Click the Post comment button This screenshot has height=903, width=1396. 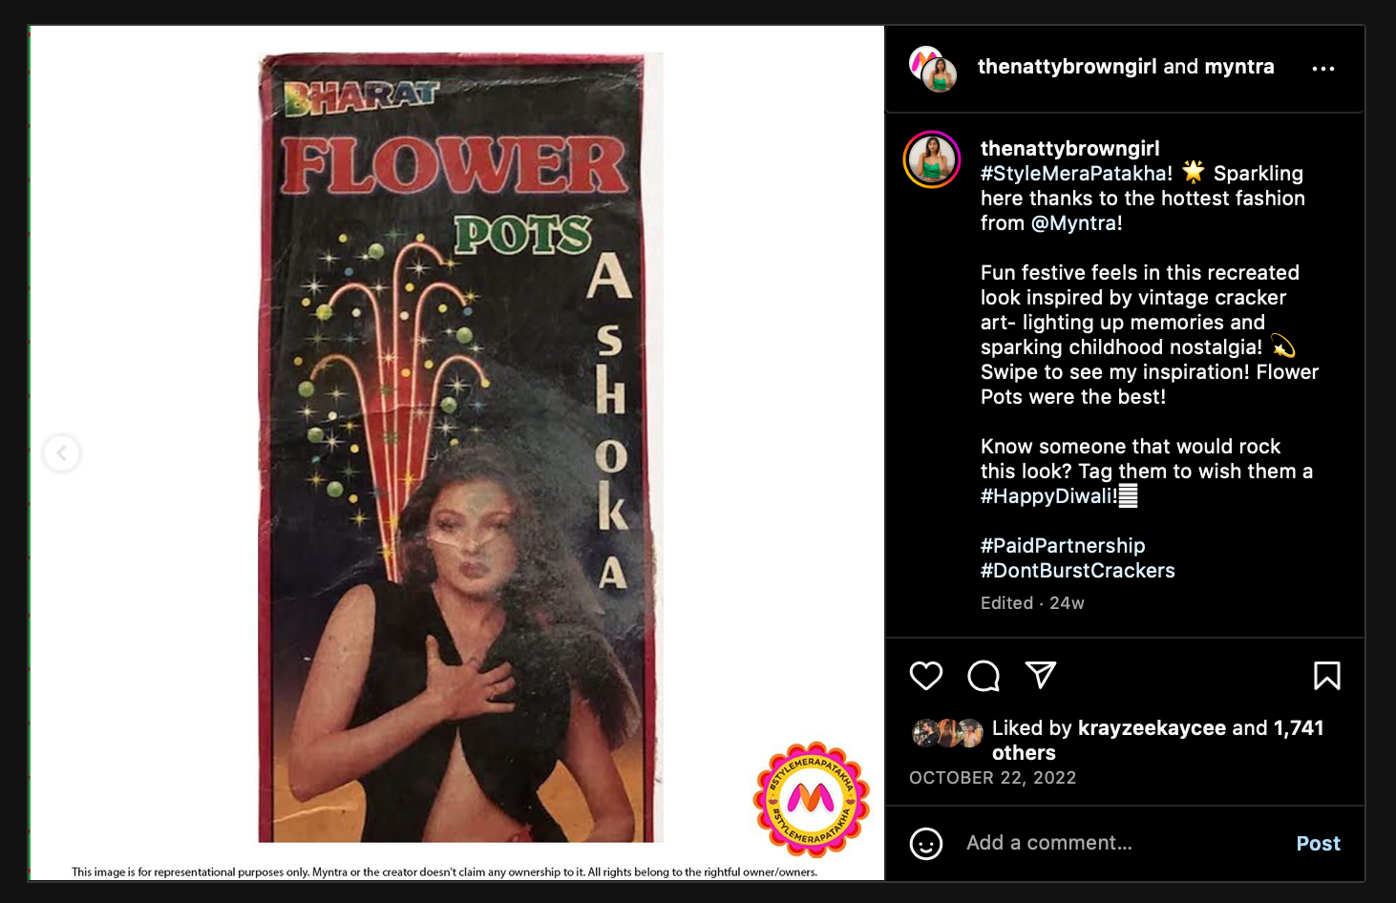click(x=1318, y=844)
